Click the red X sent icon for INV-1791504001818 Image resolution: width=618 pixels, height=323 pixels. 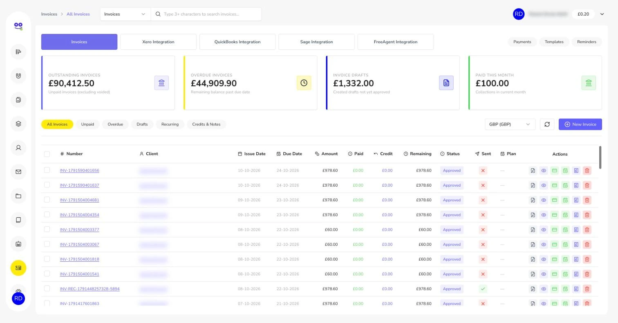[x=483, y=259]
